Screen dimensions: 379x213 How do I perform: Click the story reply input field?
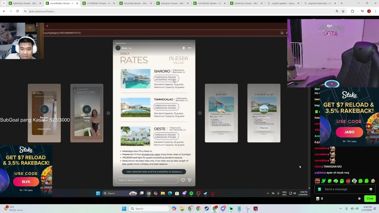pyautogui.click(x=147, y=180)
